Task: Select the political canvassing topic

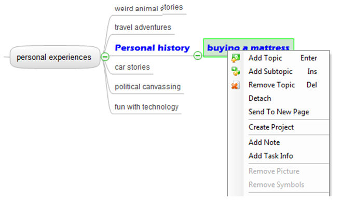Action: point(148,87)
